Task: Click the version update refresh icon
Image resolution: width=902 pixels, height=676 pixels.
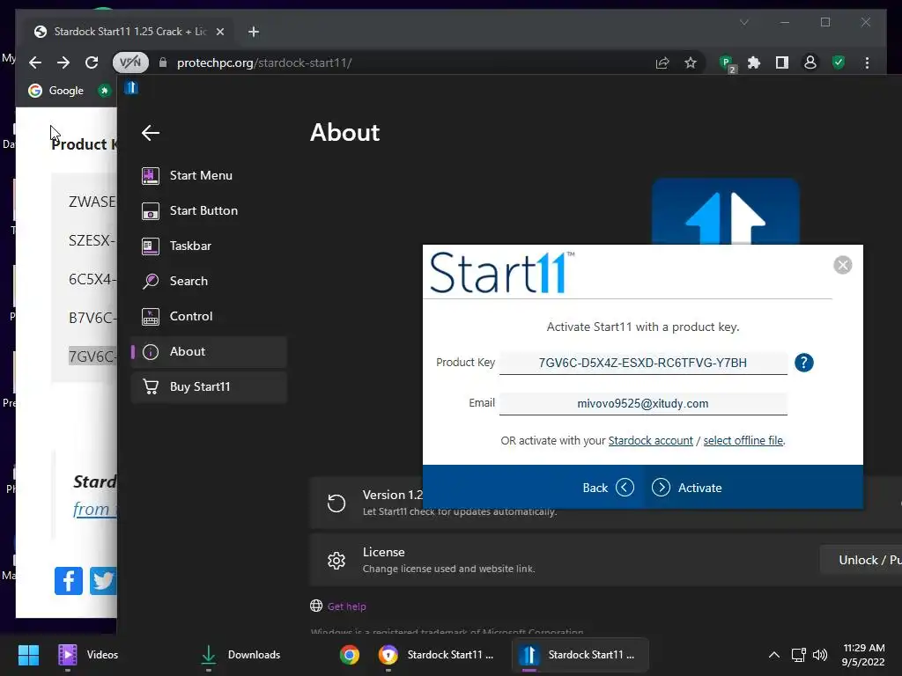Action: [x=336, y=503]
